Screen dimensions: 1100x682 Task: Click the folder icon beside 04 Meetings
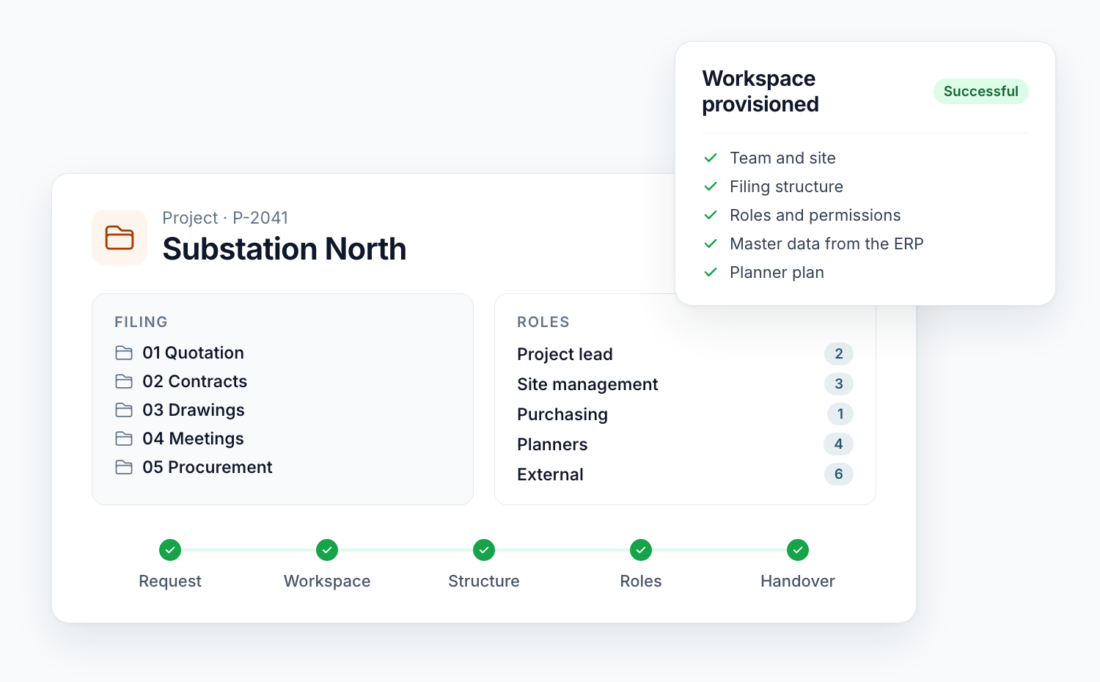124,439
